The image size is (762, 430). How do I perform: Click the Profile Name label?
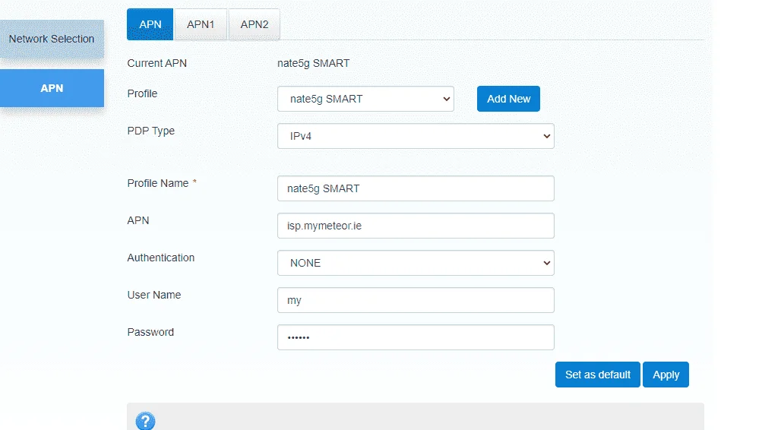pos(158,183)
